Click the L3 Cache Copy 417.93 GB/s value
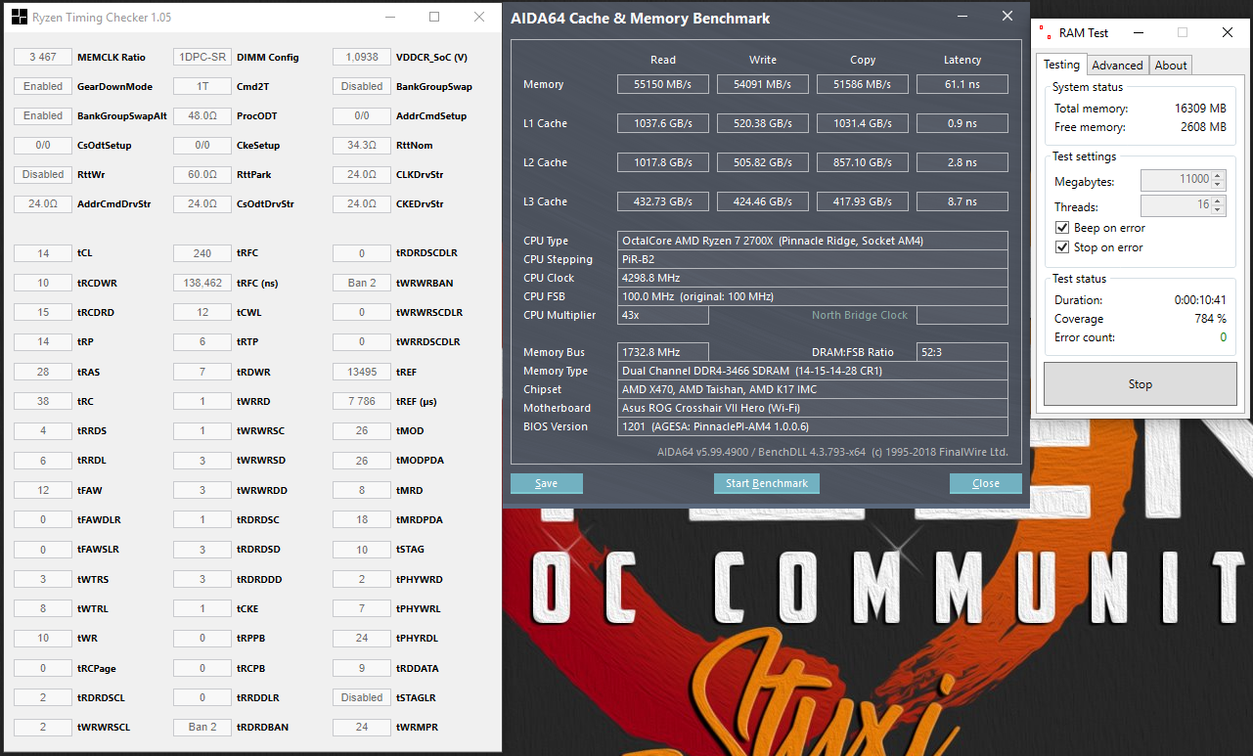 pos(863,201)
